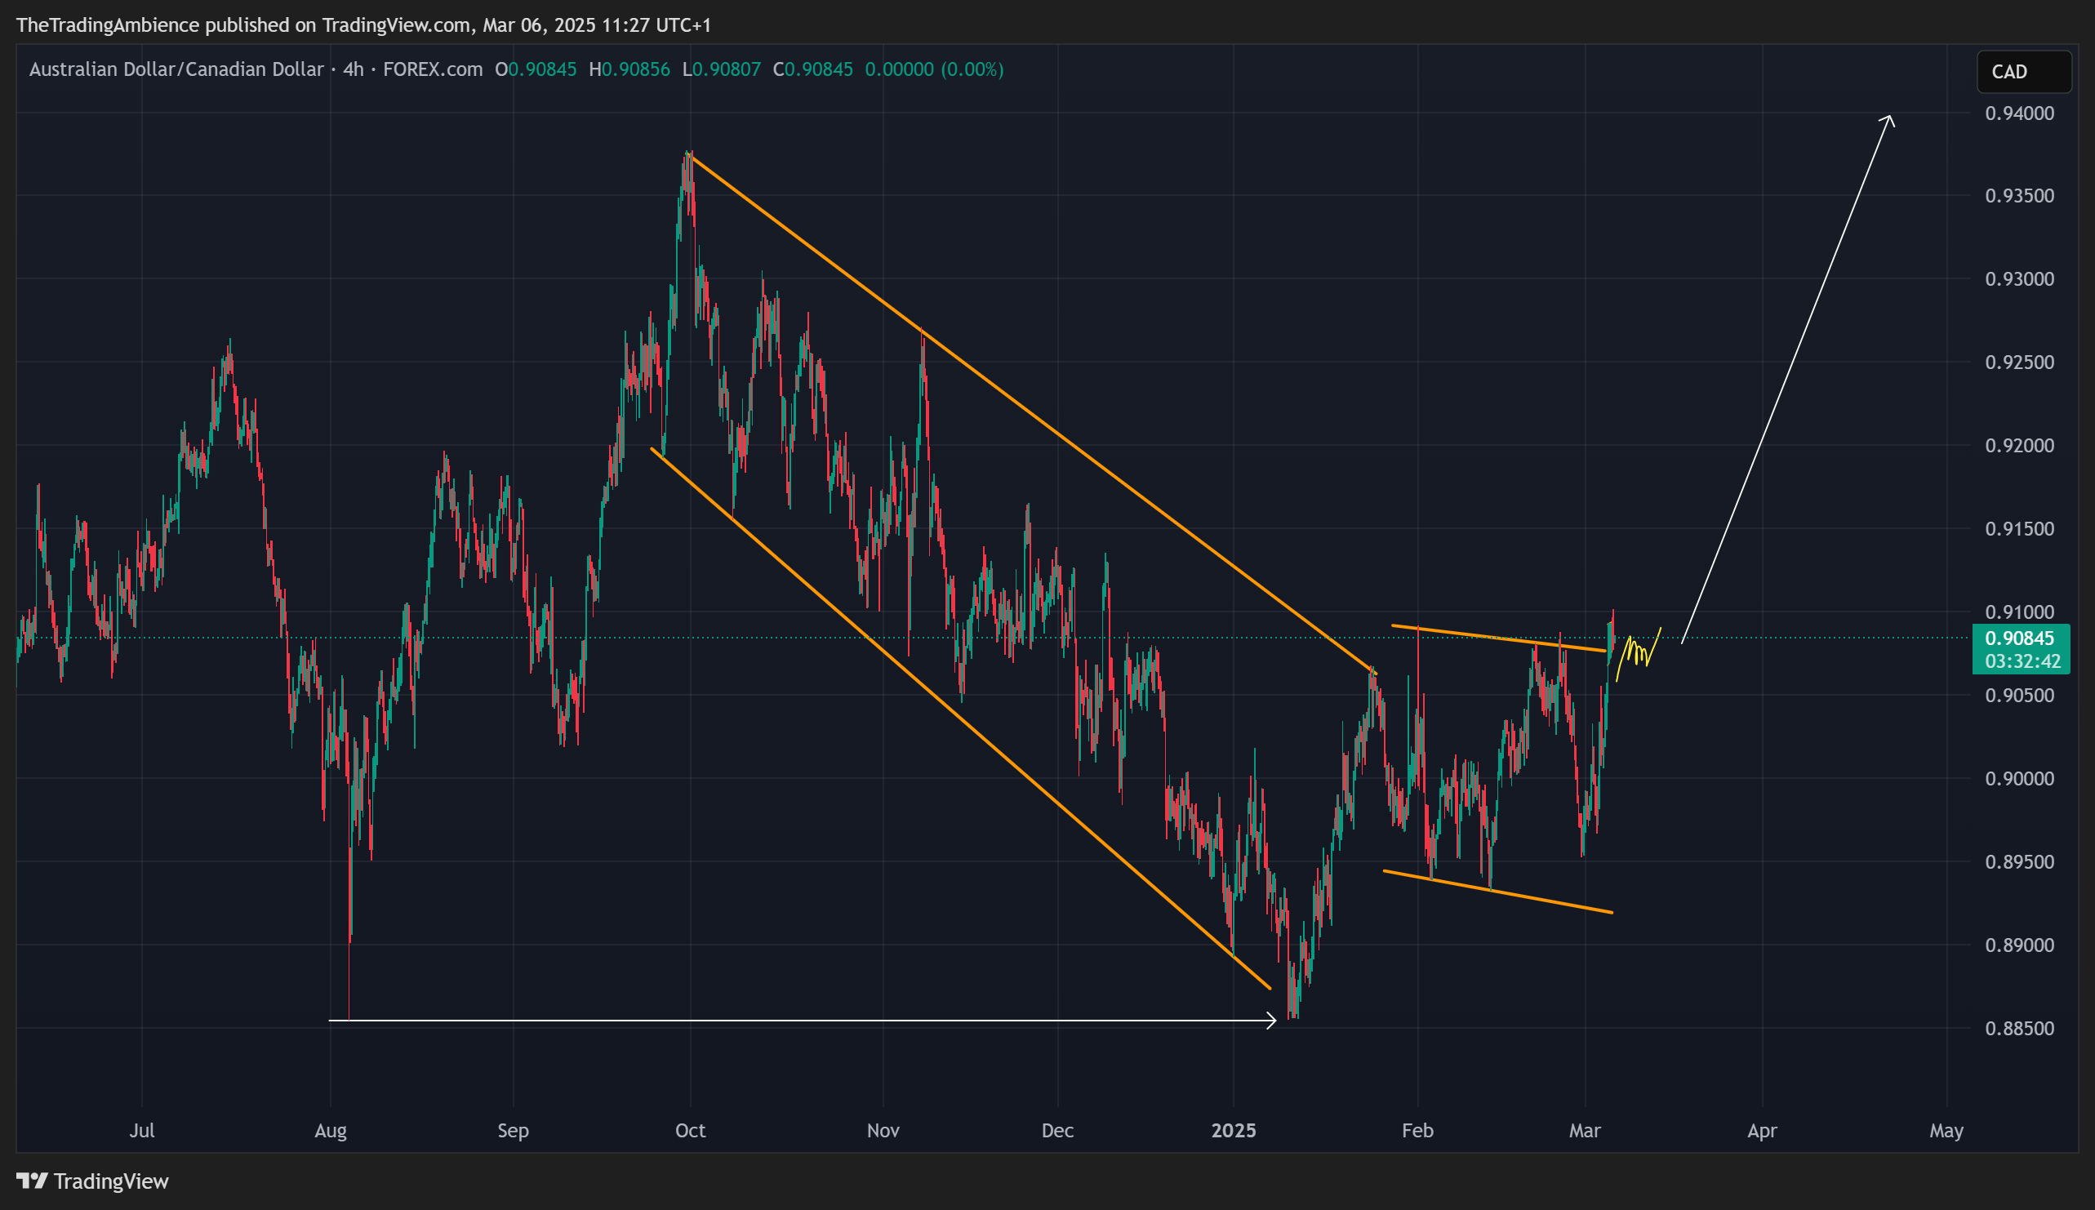Click the Feb label on time axis

point(1417,1130)
